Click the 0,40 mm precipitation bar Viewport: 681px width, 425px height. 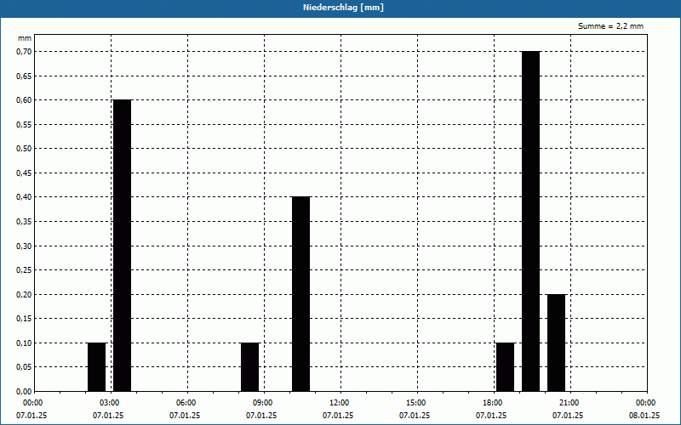coord(300,293)
